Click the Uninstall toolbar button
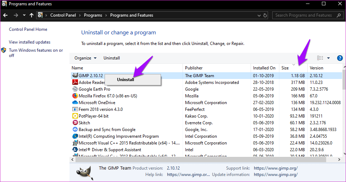 pyautogui.click(x=112, y=58)
